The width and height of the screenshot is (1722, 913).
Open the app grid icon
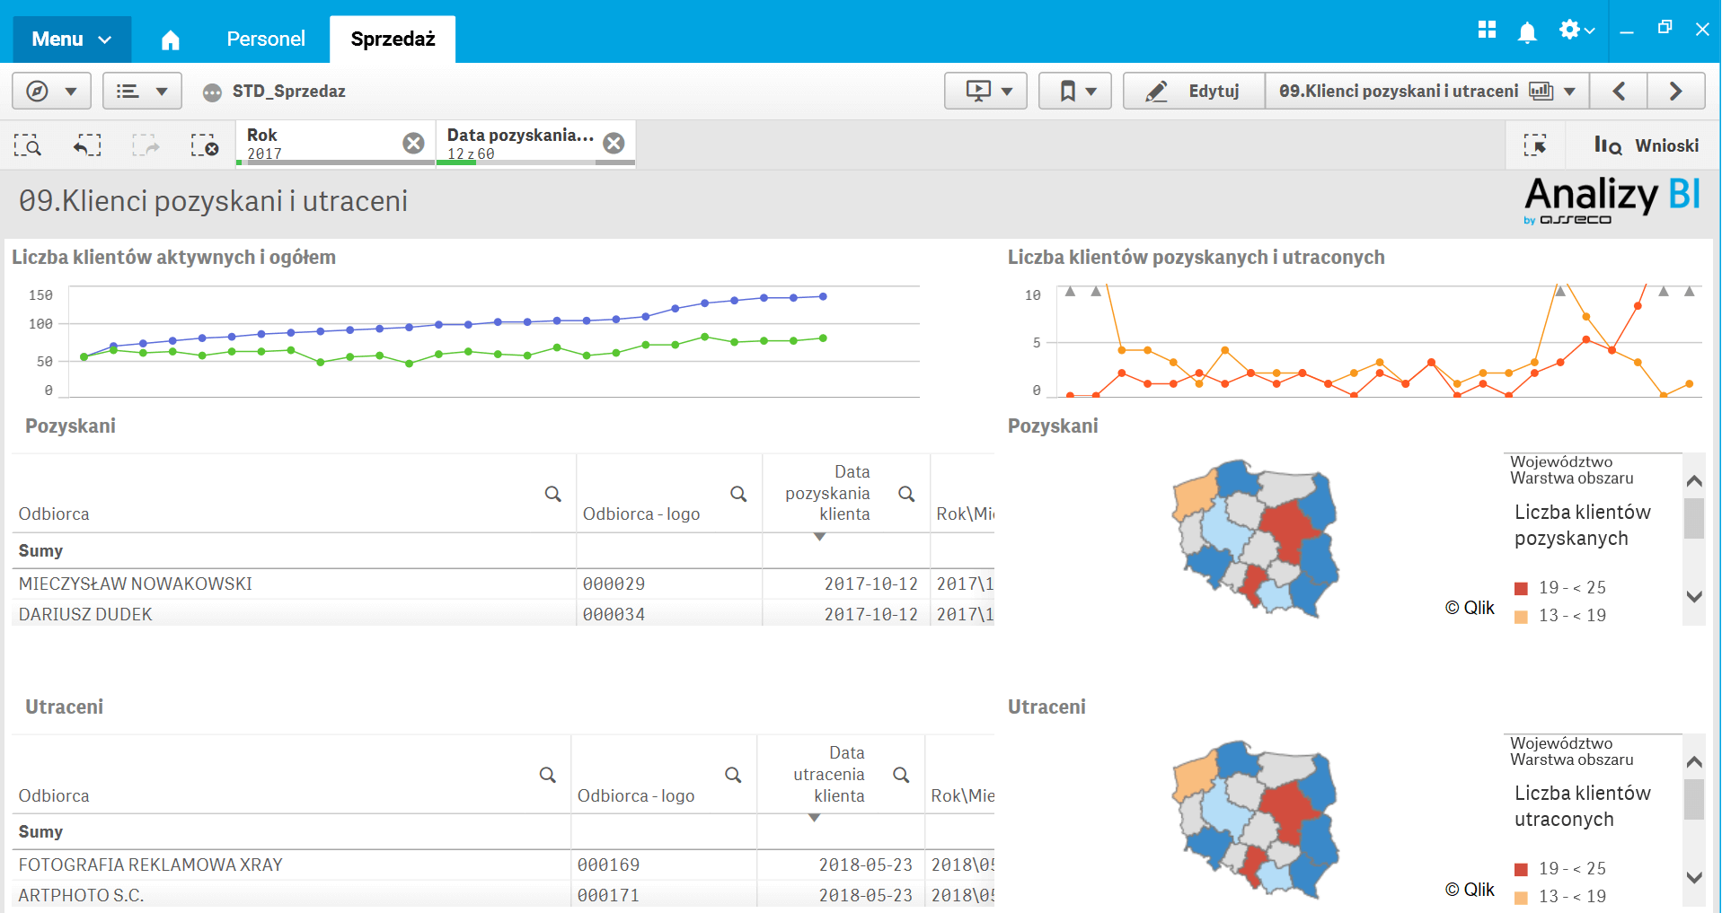(x=1487, y=30)
